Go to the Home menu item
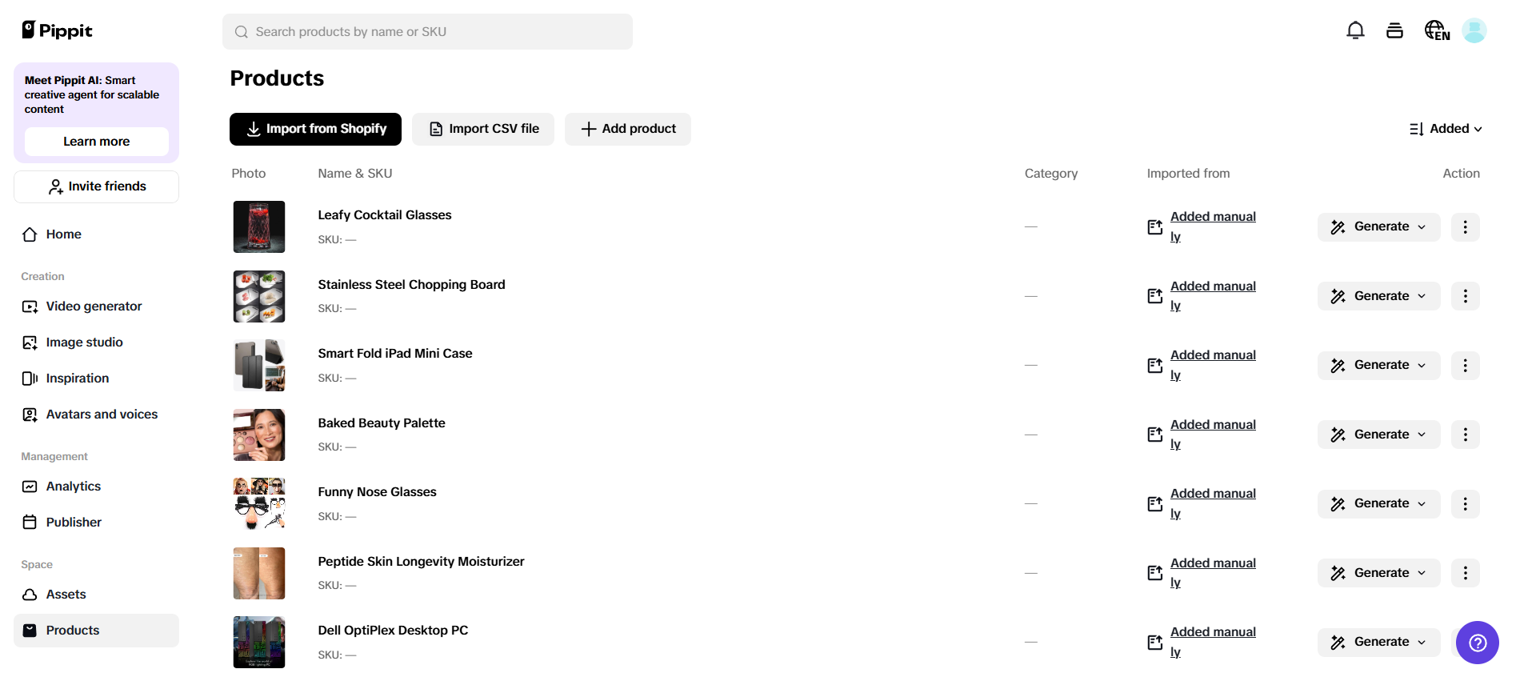The width and height of the screenshot is (1516, 673). [63, 234]
